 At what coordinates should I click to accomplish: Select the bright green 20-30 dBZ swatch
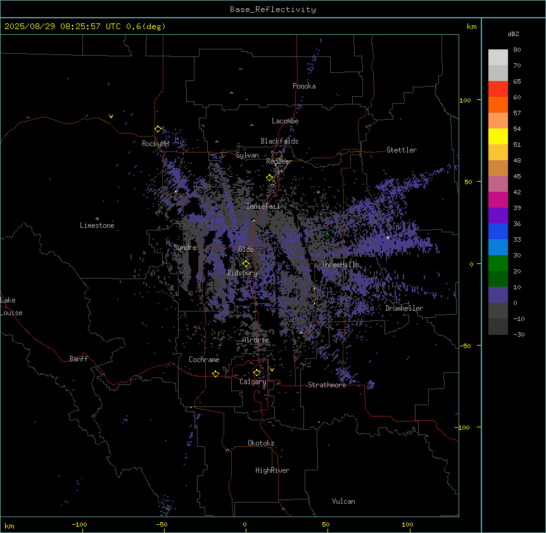[x=498, y=263]
